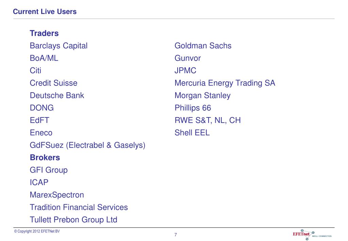Click Goldman Sachs entry
Screen dimensions: 348x241
pyautogui.click(x=203, y=46)
